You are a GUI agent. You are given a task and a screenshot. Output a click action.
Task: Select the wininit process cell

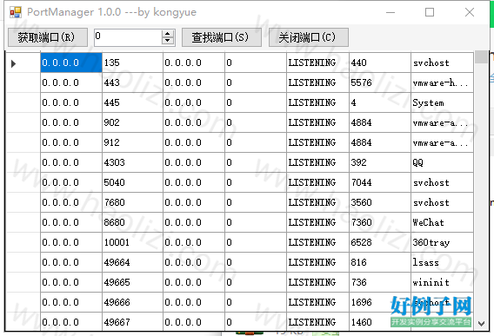pyautogui.click(x=442, y=282)
